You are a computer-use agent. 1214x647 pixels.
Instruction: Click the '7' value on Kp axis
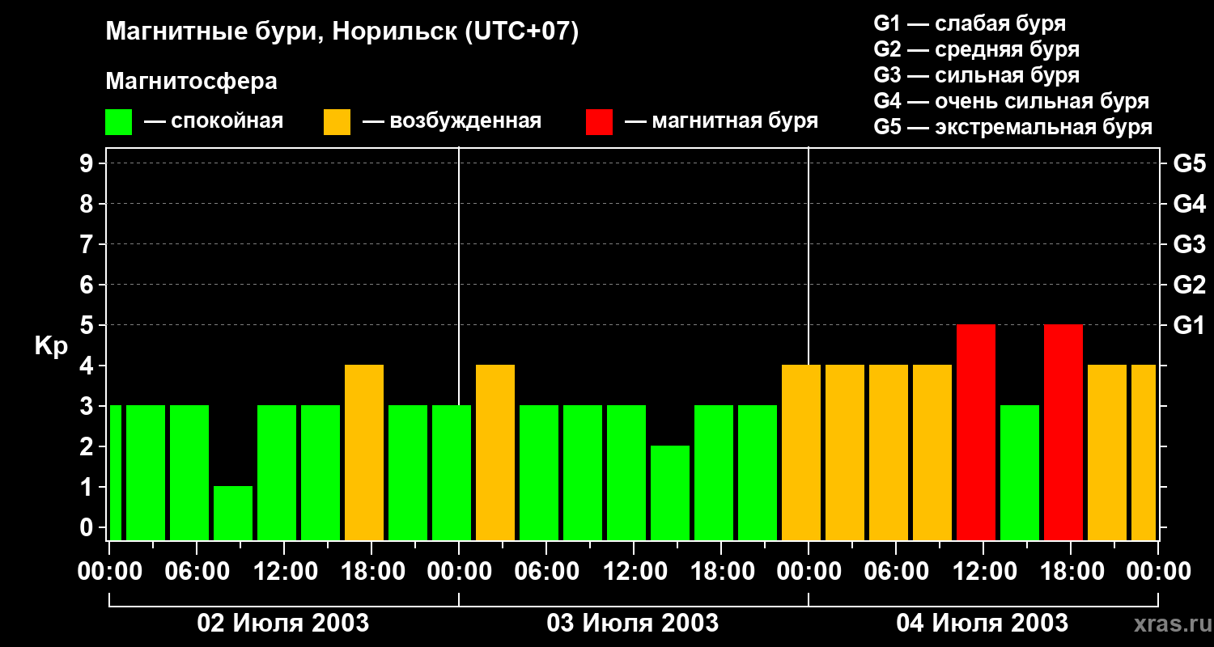(x=88, y=244)
